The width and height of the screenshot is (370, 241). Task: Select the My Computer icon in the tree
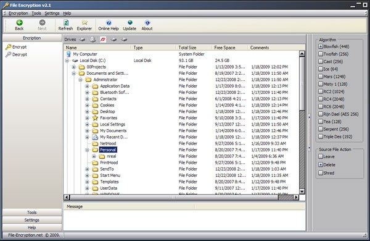[x=68, y=54]
